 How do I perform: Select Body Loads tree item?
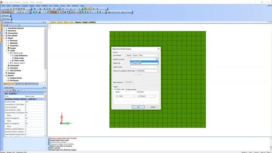pyautogui.click(x=19, y=58)
